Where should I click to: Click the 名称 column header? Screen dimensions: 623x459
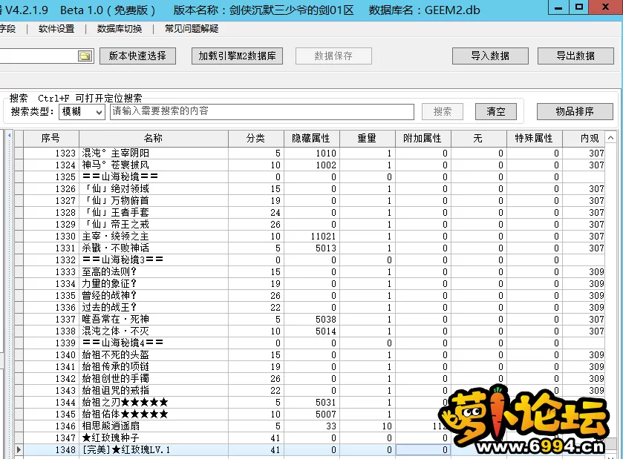(154, 138)
